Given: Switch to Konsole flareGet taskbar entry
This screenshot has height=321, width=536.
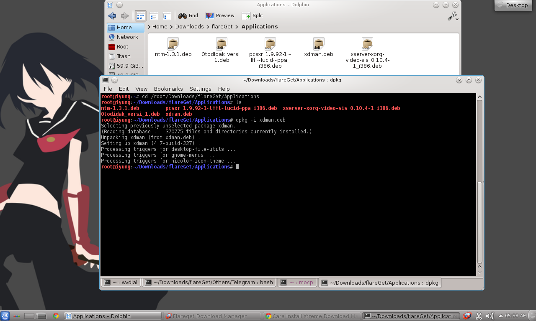Looking at the screenshot, I should tap(412, 316).
